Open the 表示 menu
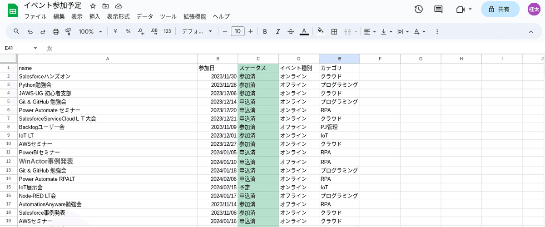The height and width of the screenshot is (227, 545). point(77,16)
